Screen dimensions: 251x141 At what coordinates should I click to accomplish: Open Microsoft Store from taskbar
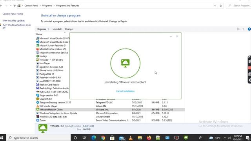coord(112,138)
